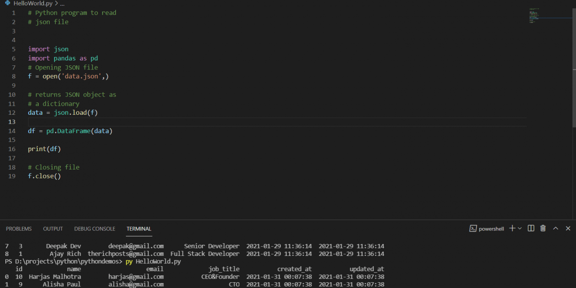Toggle panel maximize with the chevron up icon
The image size is (576, 288).
555,228
